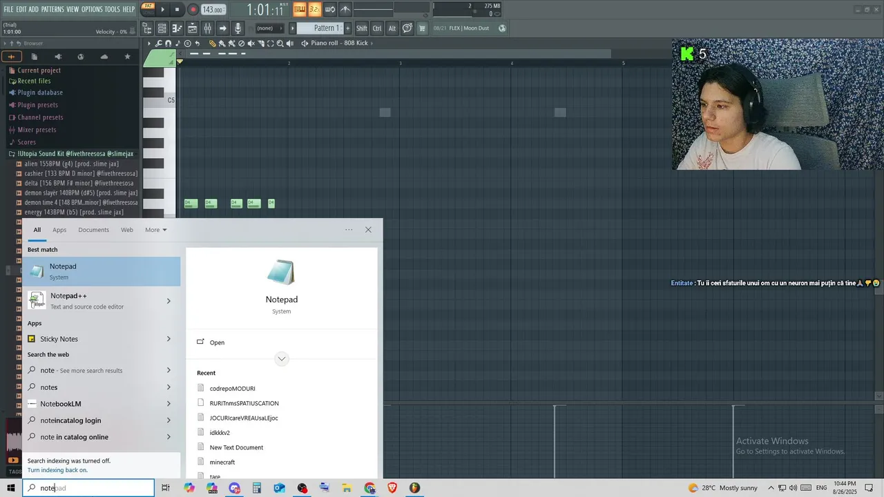
Task: Open FL Studio taskbar icon
Action: pyautogui.click(x=414, y=488)
